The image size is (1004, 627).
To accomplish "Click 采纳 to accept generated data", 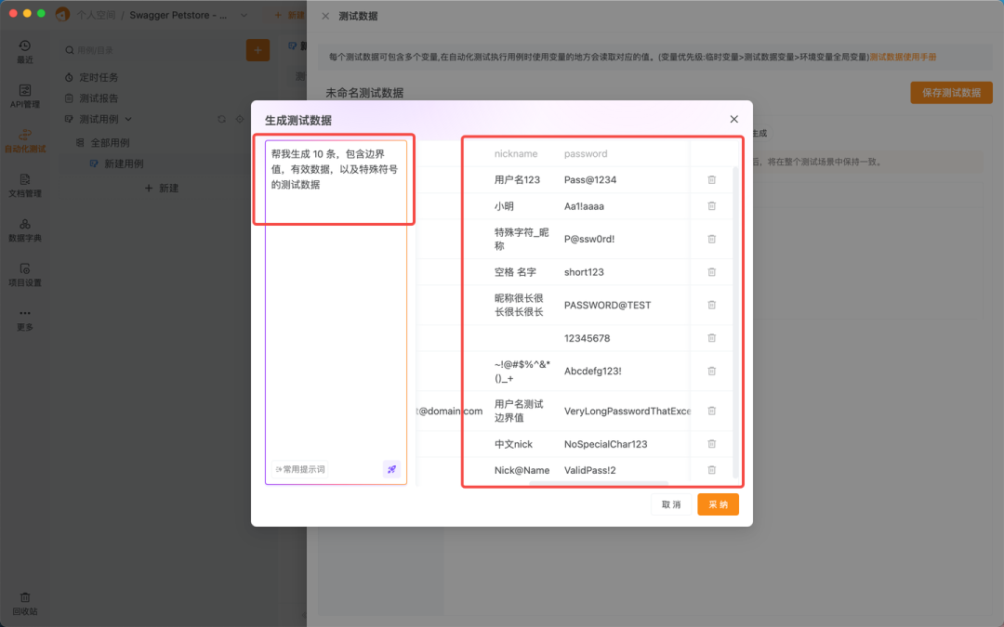I will 718,503.
